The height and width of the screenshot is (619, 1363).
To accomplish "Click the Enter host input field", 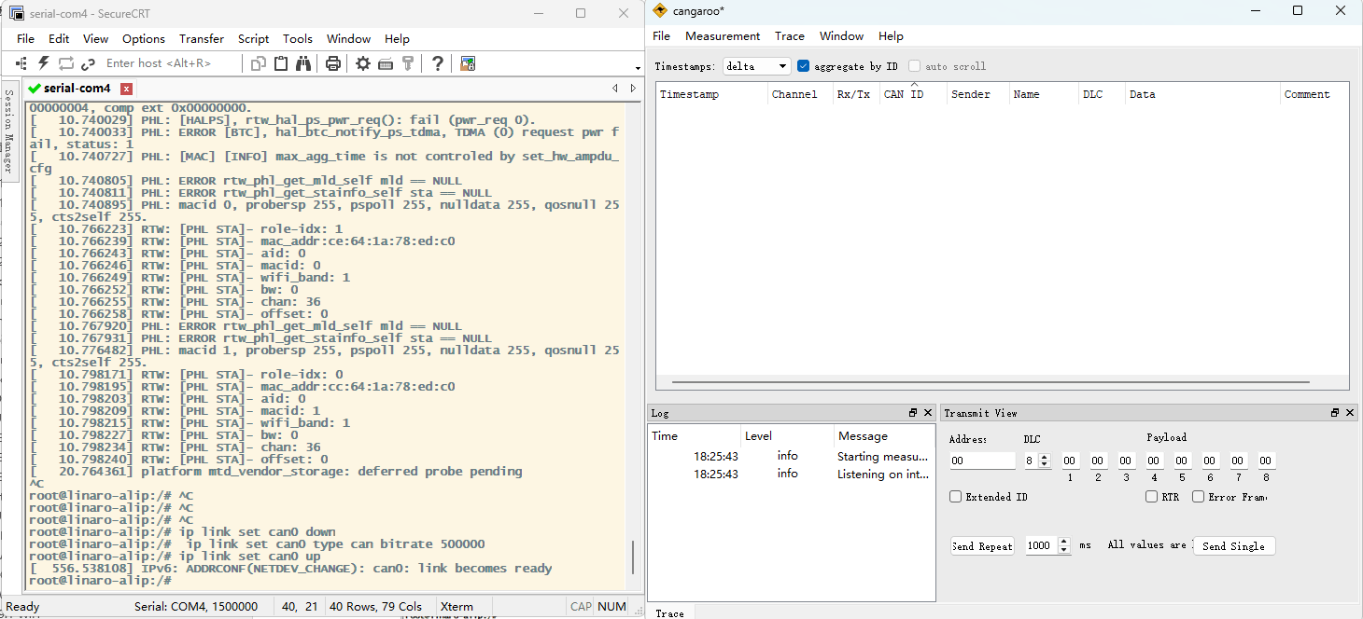I will (168, 63).
